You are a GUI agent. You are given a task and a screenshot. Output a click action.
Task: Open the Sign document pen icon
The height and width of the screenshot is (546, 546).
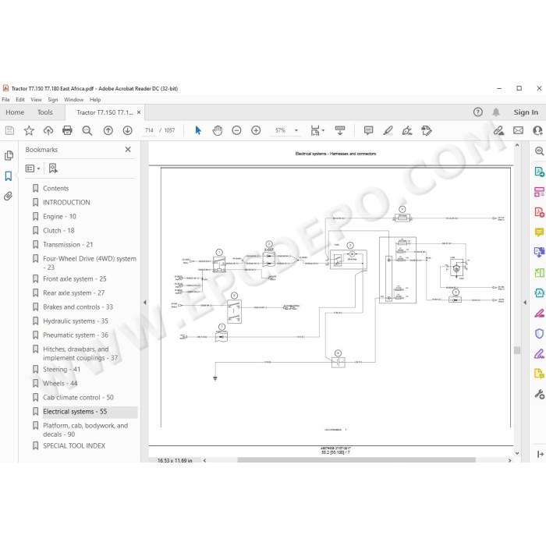coord(407,130)
